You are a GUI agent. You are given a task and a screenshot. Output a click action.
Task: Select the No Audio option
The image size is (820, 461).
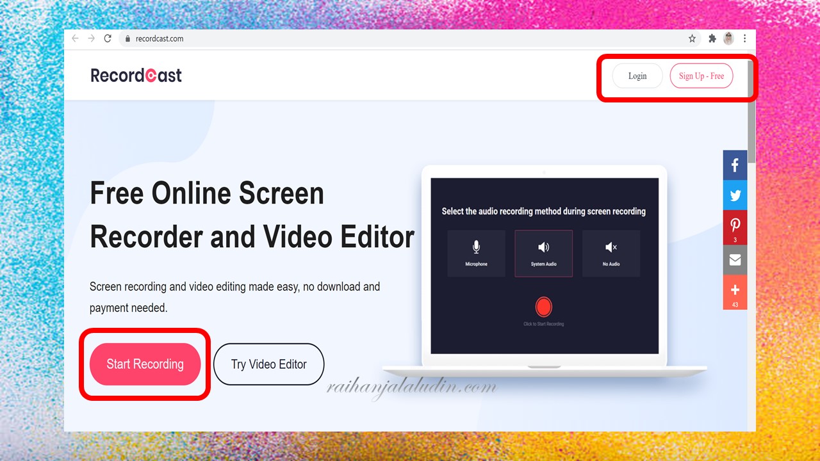tap(611, 254)
